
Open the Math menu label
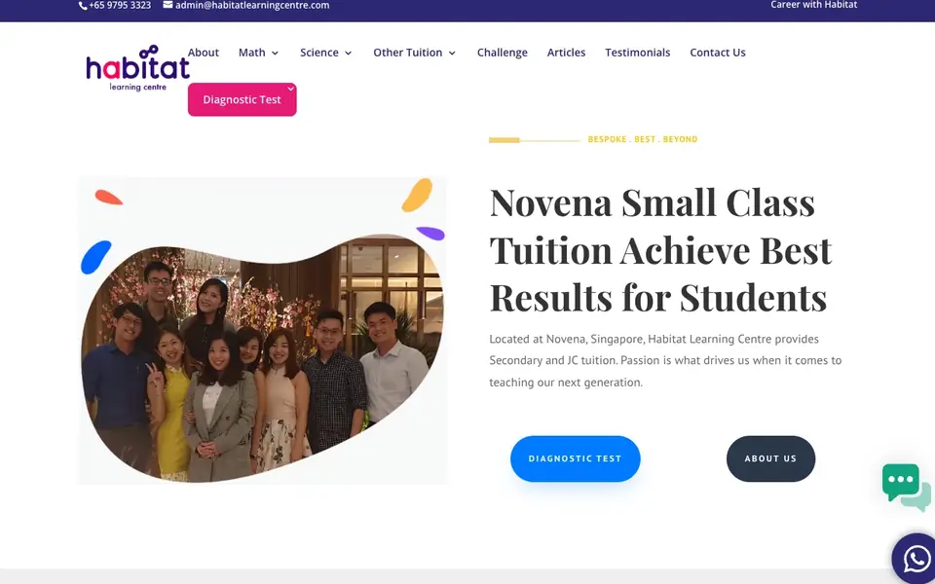click(x=251, y=53)
